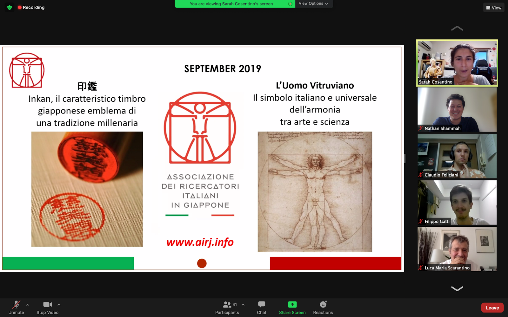Click muted mic icon next to Nathan Shammah
The height and width of the screenshot is (317, 508).
pos(421,128)
